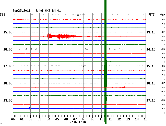Click the DC offset value '-59'
The width and height of the screenshot is (166, 126).
tap(163, 100)
